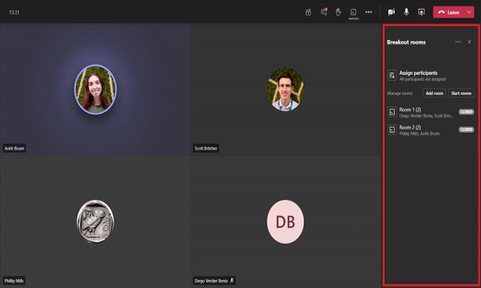
Task: Click the Assign participants icon
Action: [x=392, y=76]
